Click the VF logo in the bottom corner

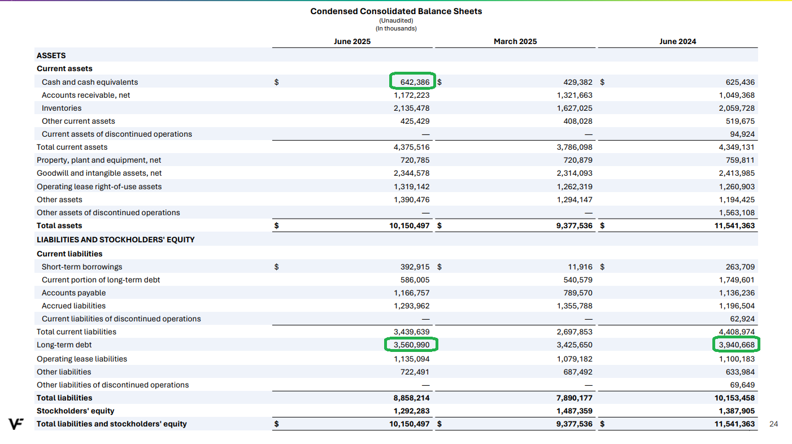(x=16, y=424)
